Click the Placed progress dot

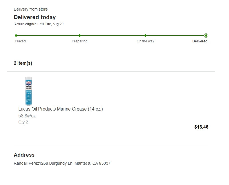pyautogui.click(x=16, y=36)
